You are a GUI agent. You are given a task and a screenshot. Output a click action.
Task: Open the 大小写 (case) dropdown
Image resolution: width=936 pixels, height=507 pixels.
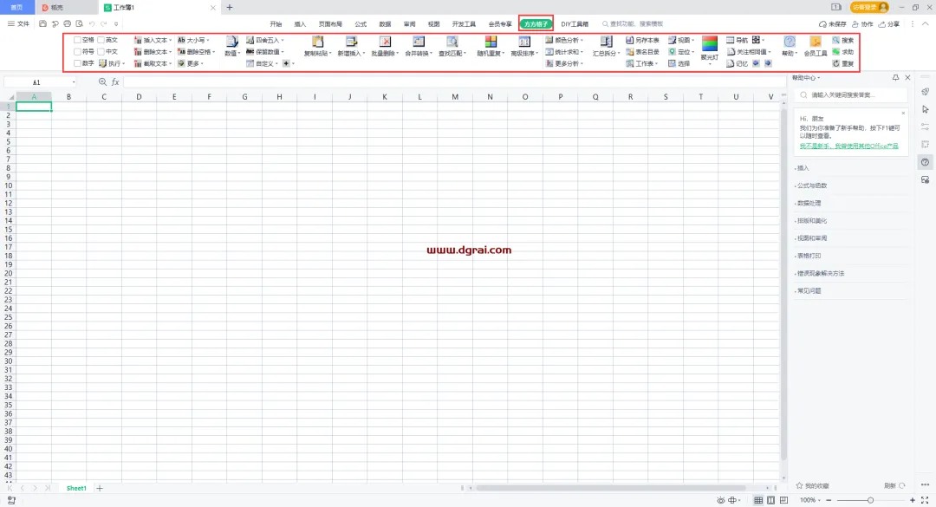193,40
